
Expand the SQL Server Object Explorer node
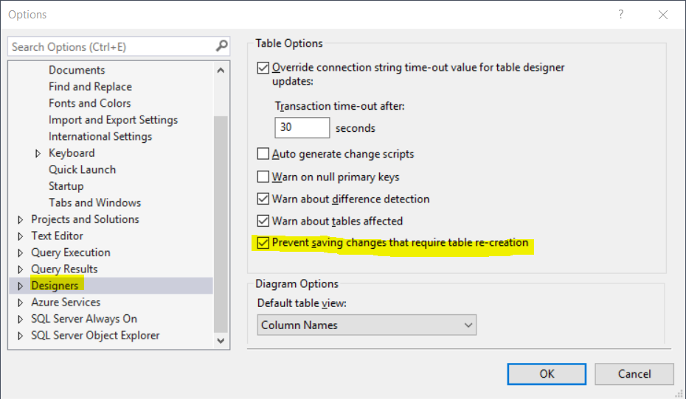[20, 336]
